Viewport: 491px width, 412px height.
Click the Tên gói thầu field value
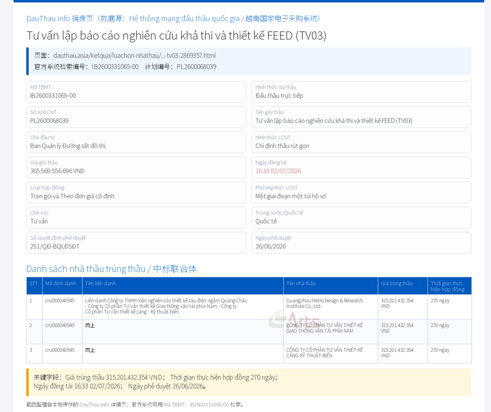pyautogui.click(x=334, y=121)
